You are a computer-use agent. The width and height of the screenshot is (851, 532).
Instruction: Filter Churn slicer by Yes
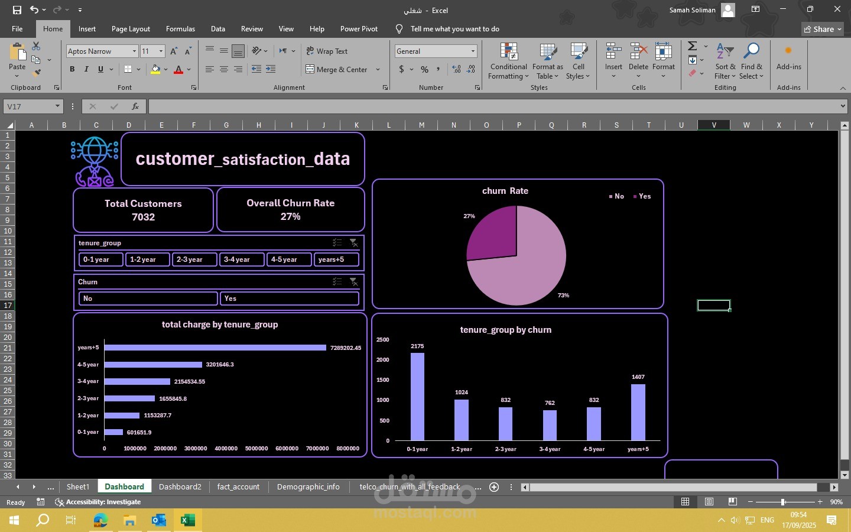[x=289, y=299]
